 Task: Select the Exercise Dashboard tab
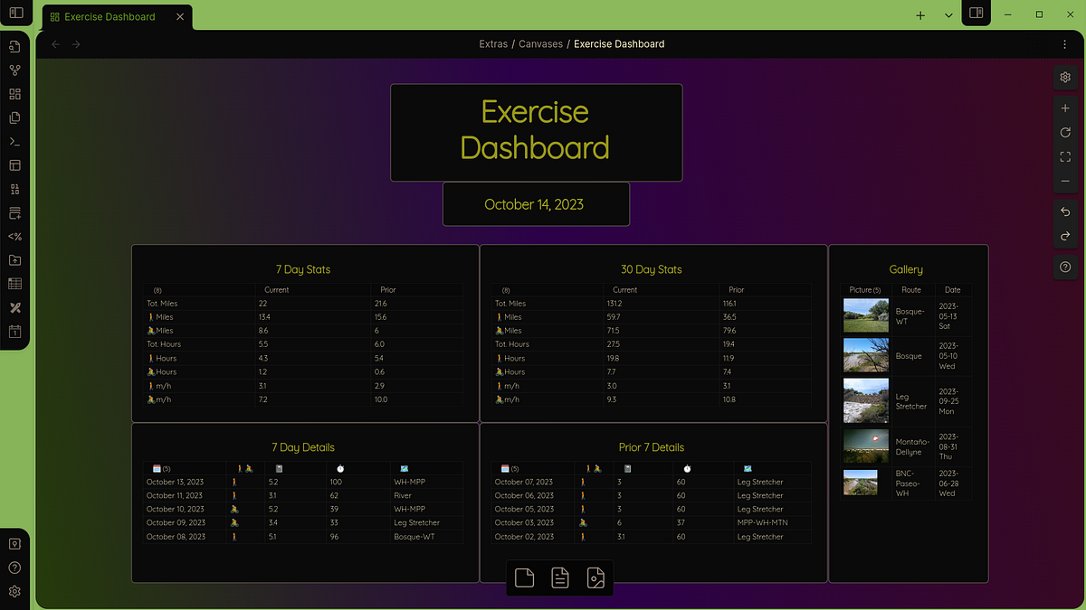(x=109, y=15)
